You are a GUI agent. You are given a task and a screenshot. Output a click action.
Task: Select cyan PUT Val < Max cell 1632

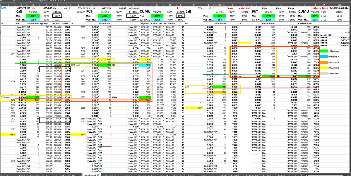(x=105, y=20)
